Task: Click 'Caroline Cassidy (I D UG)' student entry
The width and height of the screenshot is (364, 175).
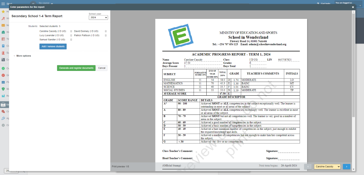Action: 53,31
